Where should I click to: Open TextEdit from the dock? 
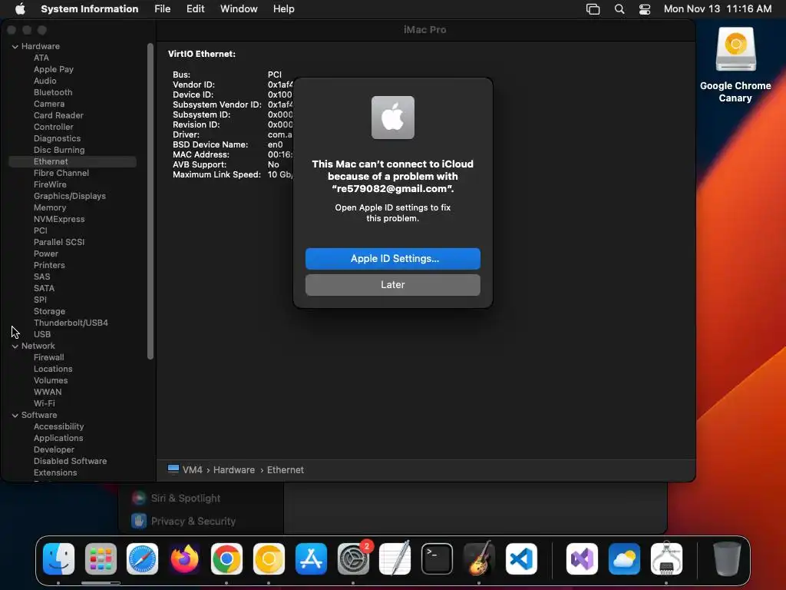pyautogui.click(x=395, y=559)
